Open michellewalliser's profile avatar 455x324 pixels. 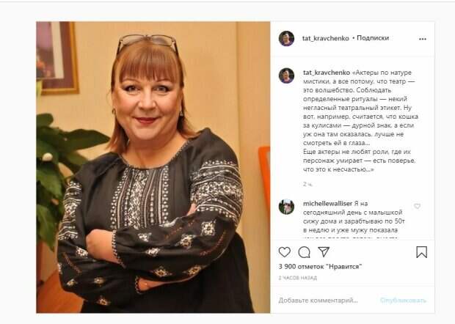(286, 207)
